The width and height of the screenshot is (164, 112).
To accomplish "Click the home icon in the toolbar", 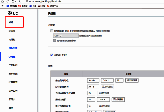I will 3,1.
